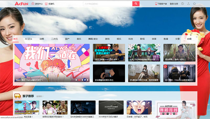Viewport: 210px width, 119px height.
Task: Open the 娱乐 section tab
Action: [119, 39]
